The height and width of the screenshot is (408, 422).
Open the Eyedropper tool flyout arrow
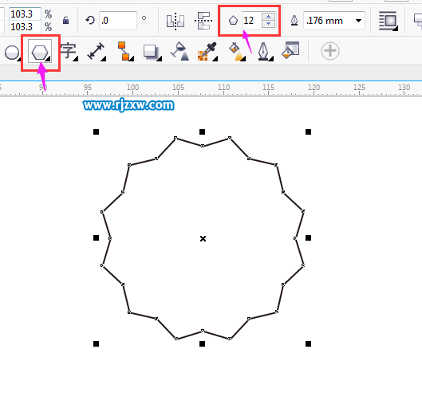pos(215,58)
